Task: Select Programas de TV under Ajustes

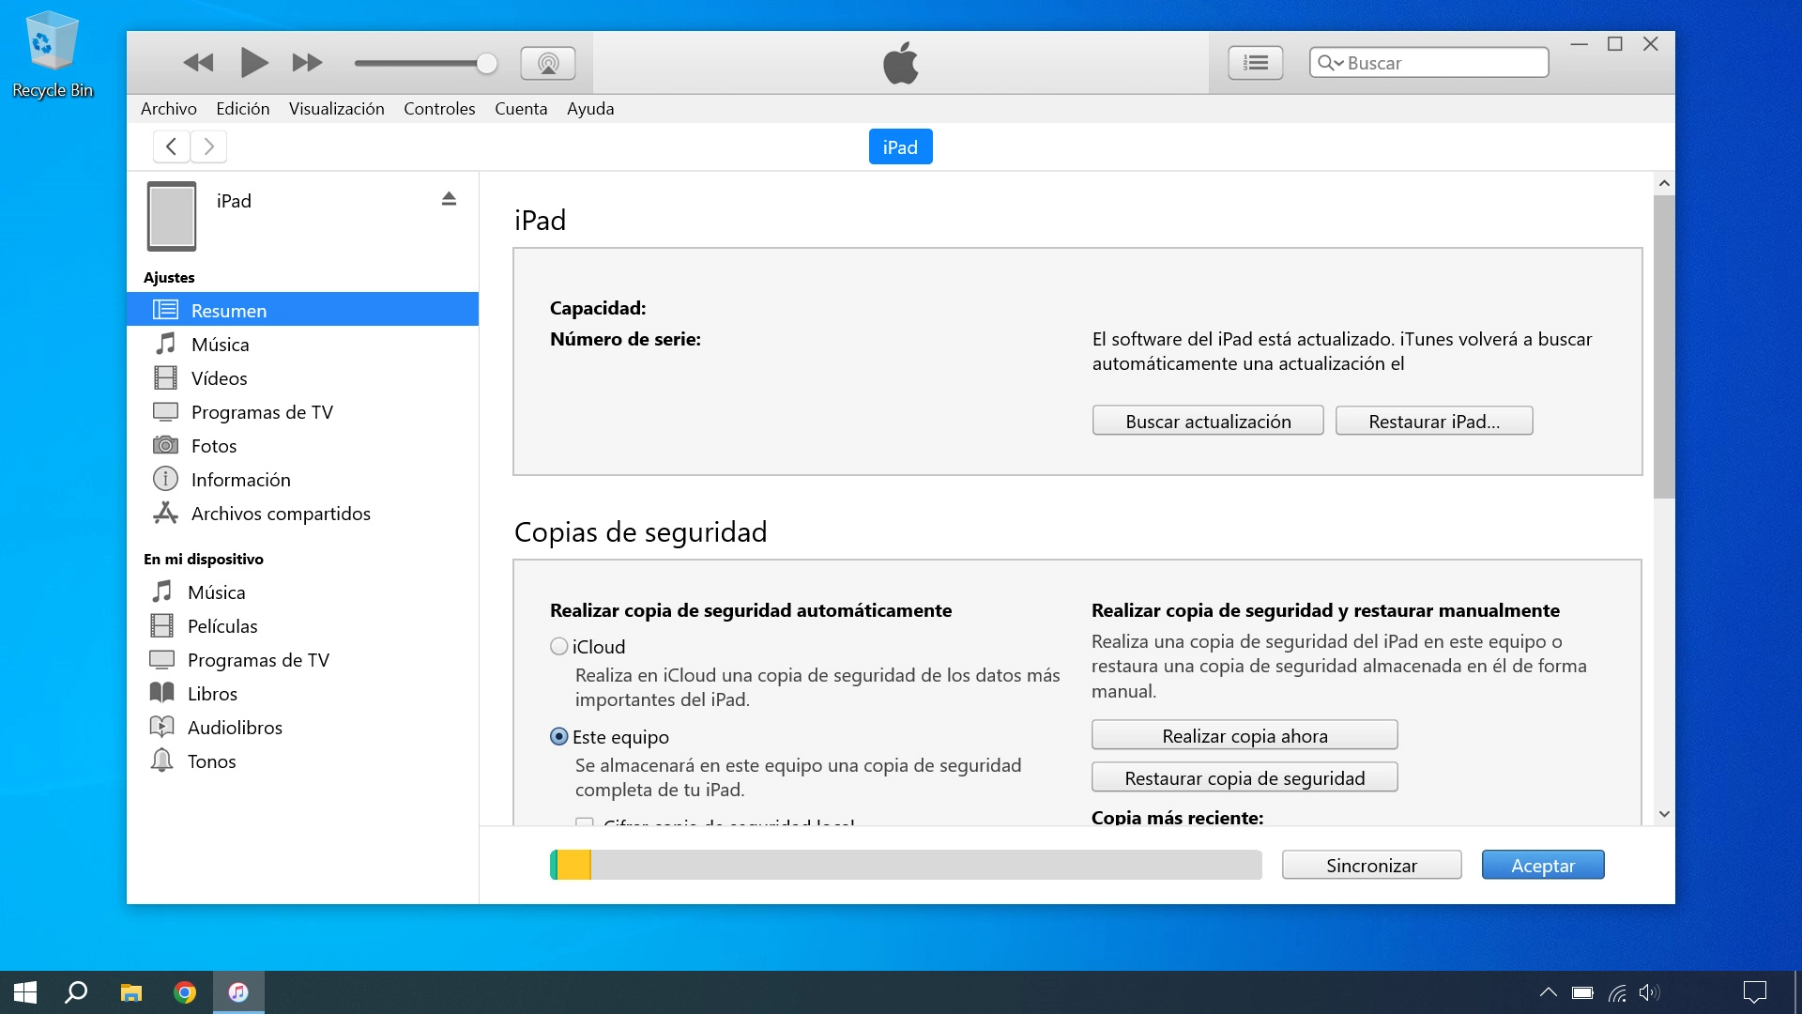Action: [262, 411]
